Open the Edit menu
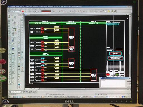 (13, 9)
